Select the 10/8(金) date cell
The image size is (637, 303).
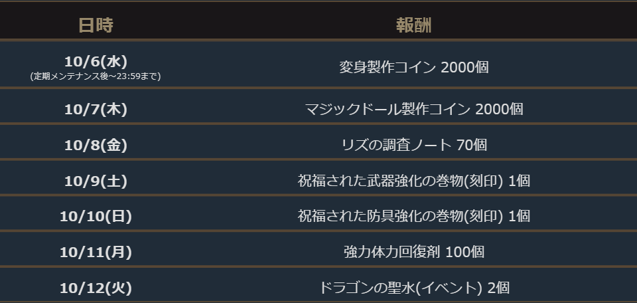[96, 145]
